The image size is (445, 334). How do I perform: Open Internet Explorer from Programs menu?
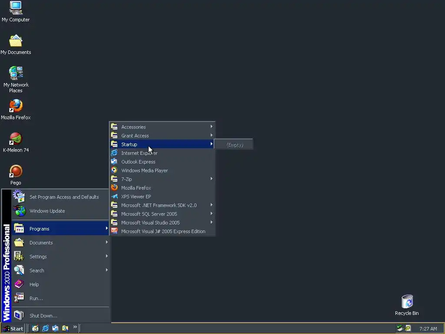click(162, 153)
